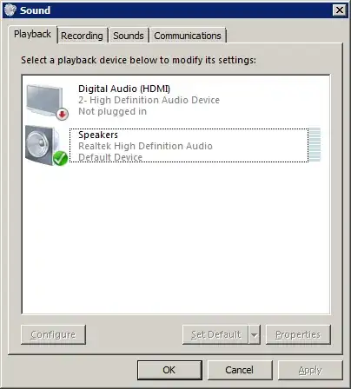Screen dimensions: 351x389
Task: Expand the Set Default dropdown arrow
Action: [x=255, y=334]
